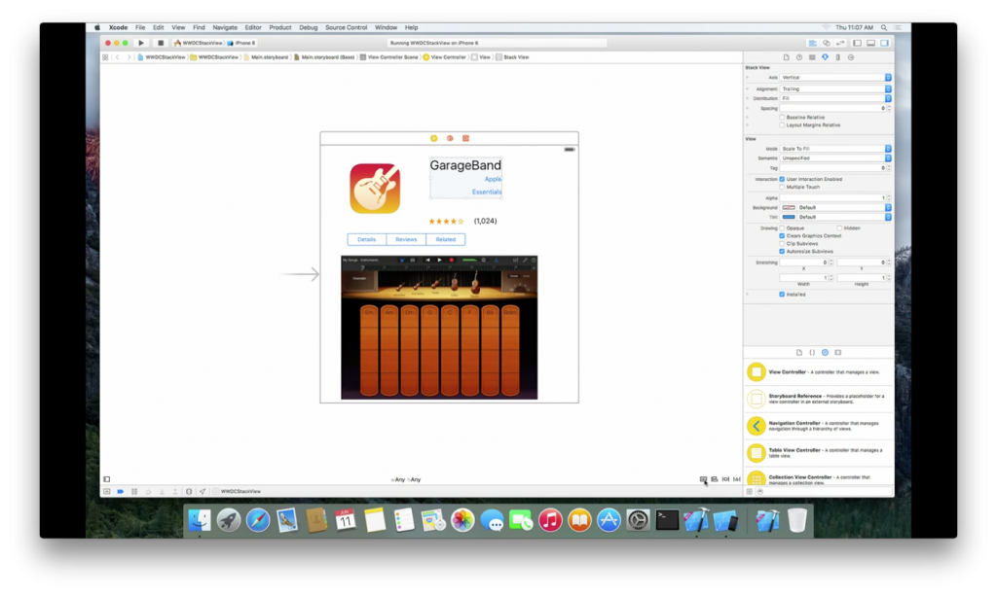Switch to the Assistant editor

827,43
